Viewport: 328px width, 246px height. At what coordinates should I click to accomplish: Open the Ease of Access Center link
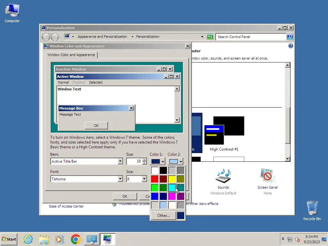(x=66, y=206)
